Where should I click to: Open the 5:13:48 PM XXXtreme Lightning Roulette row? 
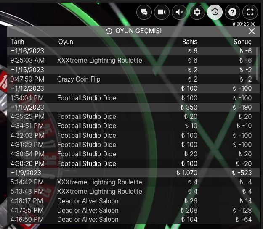tap(133, 192)
